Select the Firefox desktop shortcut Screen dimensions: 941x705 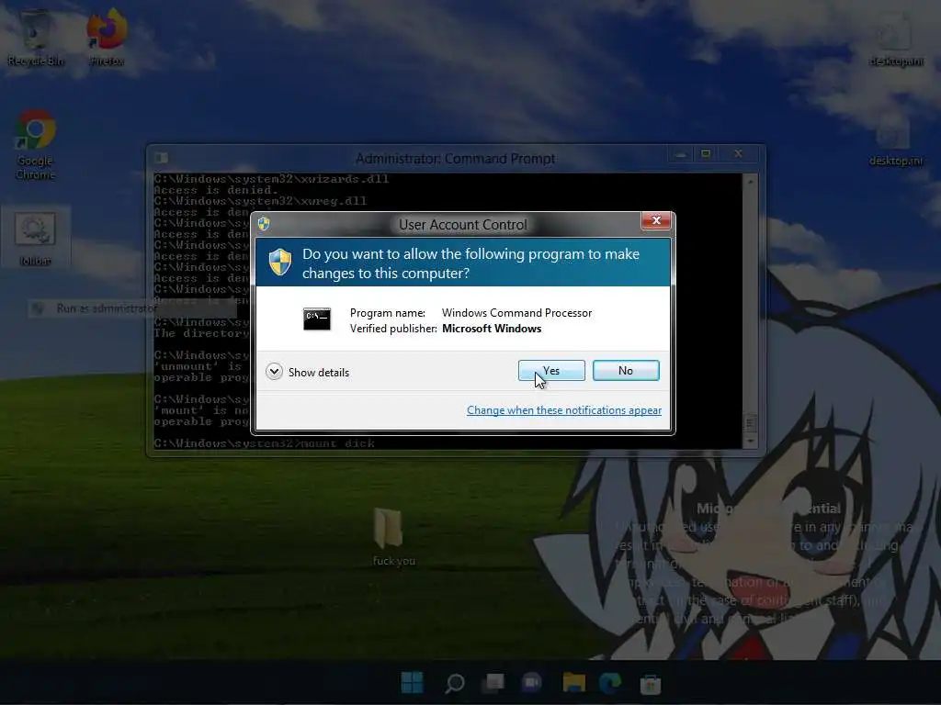[x=107, y=38]
